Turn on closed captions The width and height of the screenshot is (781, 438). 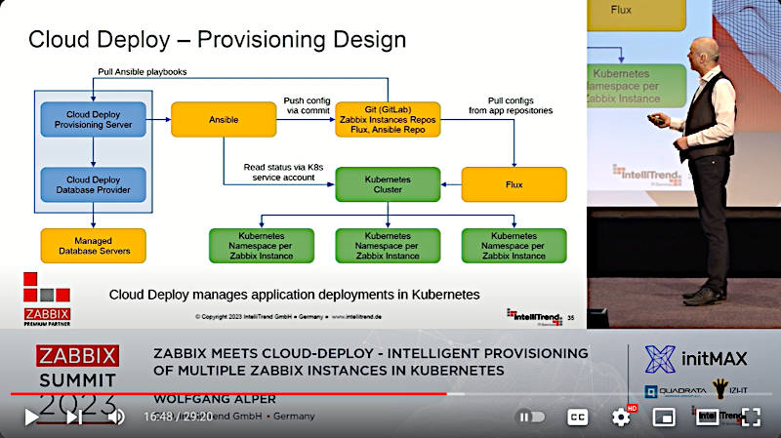[577, 418]
